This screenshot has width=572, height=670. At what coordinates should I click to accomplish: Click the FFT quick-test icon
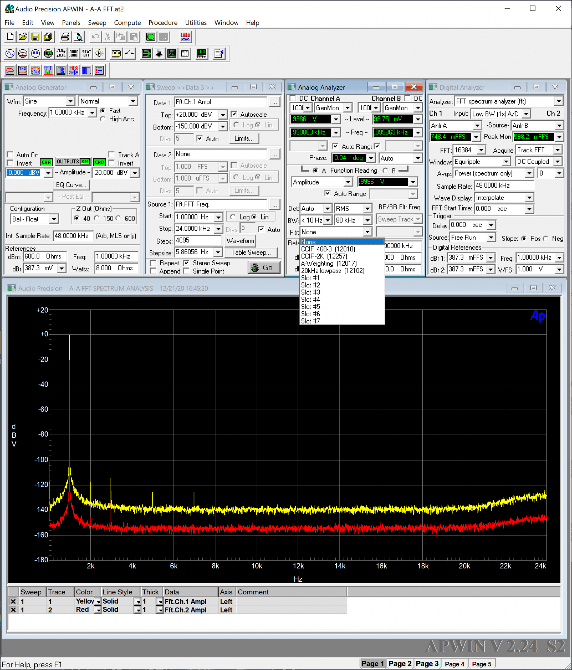coord(48,70)
